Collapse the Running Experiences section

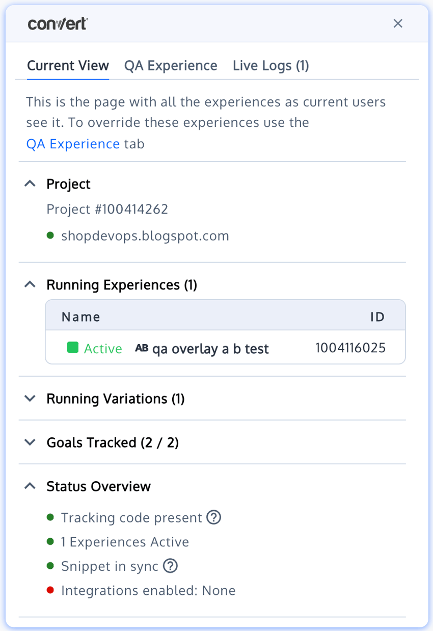(x=30, y=284)
